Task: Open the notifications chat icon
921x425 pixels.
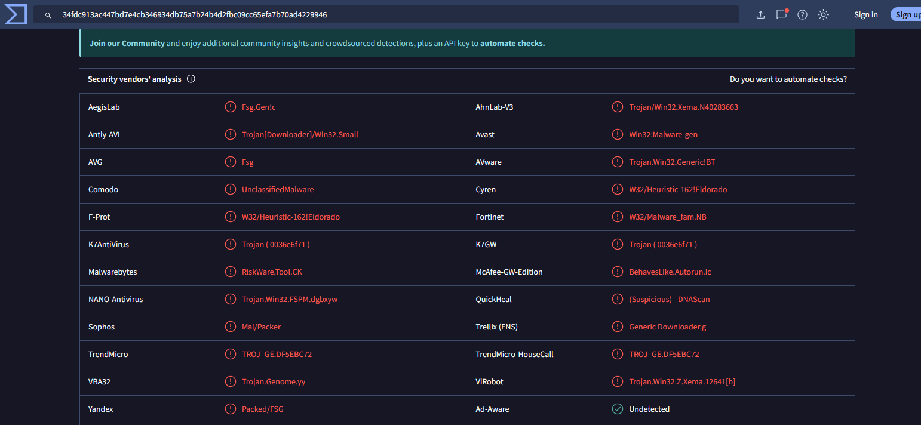Action: [781, 14]
